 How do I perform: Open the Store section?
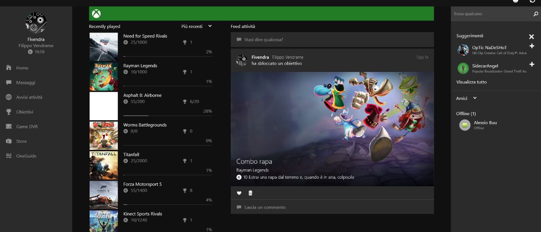pyautogui.click(x=16, y=141)
